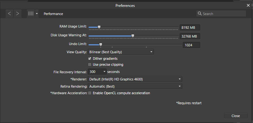Image resolution: width=253 pixels, height=123 pixels.
Task: Open the preferences section arrow menu
Action: [37, 14]
